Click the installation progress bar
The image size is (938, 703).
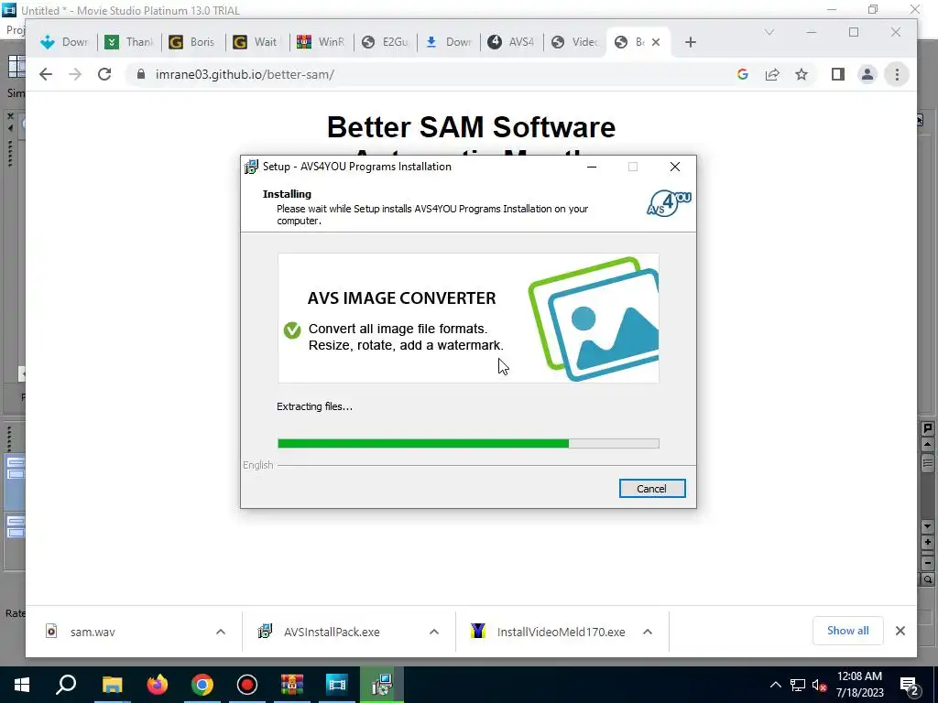(468, 443)
